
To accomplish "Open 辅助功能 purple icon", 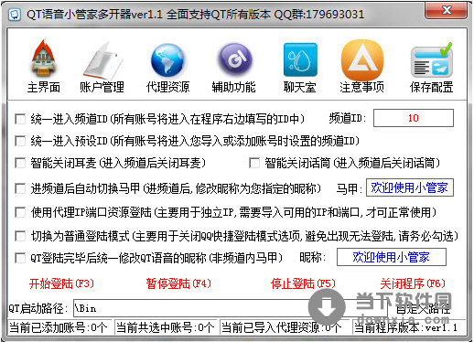I will point(234,59).
